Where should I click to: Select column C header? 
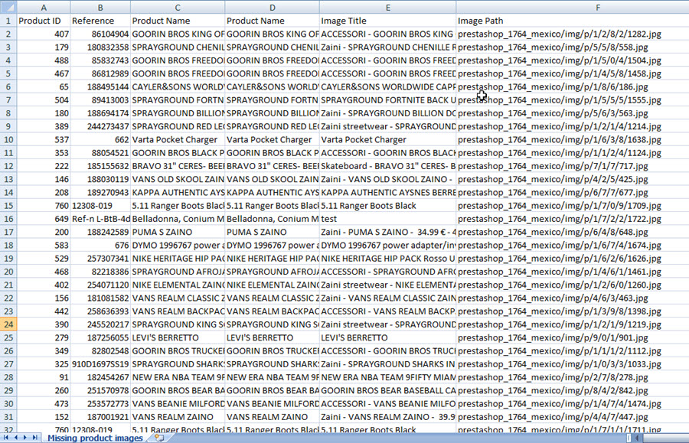pyautogui.click(x=178, y=8)
